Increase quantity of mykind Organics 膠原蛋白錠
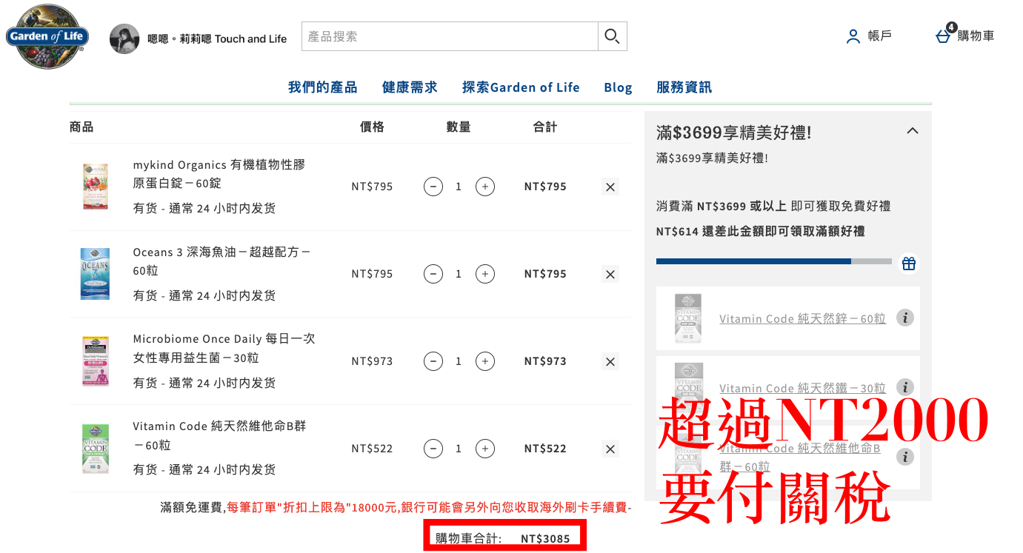Screen dimensions: 1023x553 click(x=485, y=187)
